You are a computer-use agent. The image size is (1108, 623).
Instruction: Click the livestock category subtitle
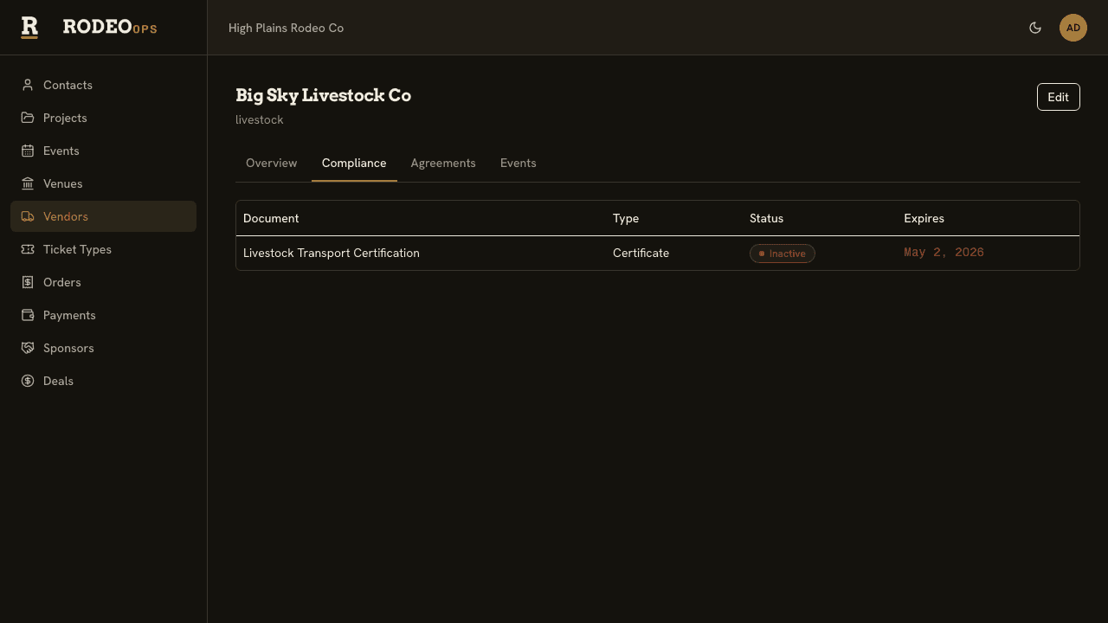[x=260, y=119]
